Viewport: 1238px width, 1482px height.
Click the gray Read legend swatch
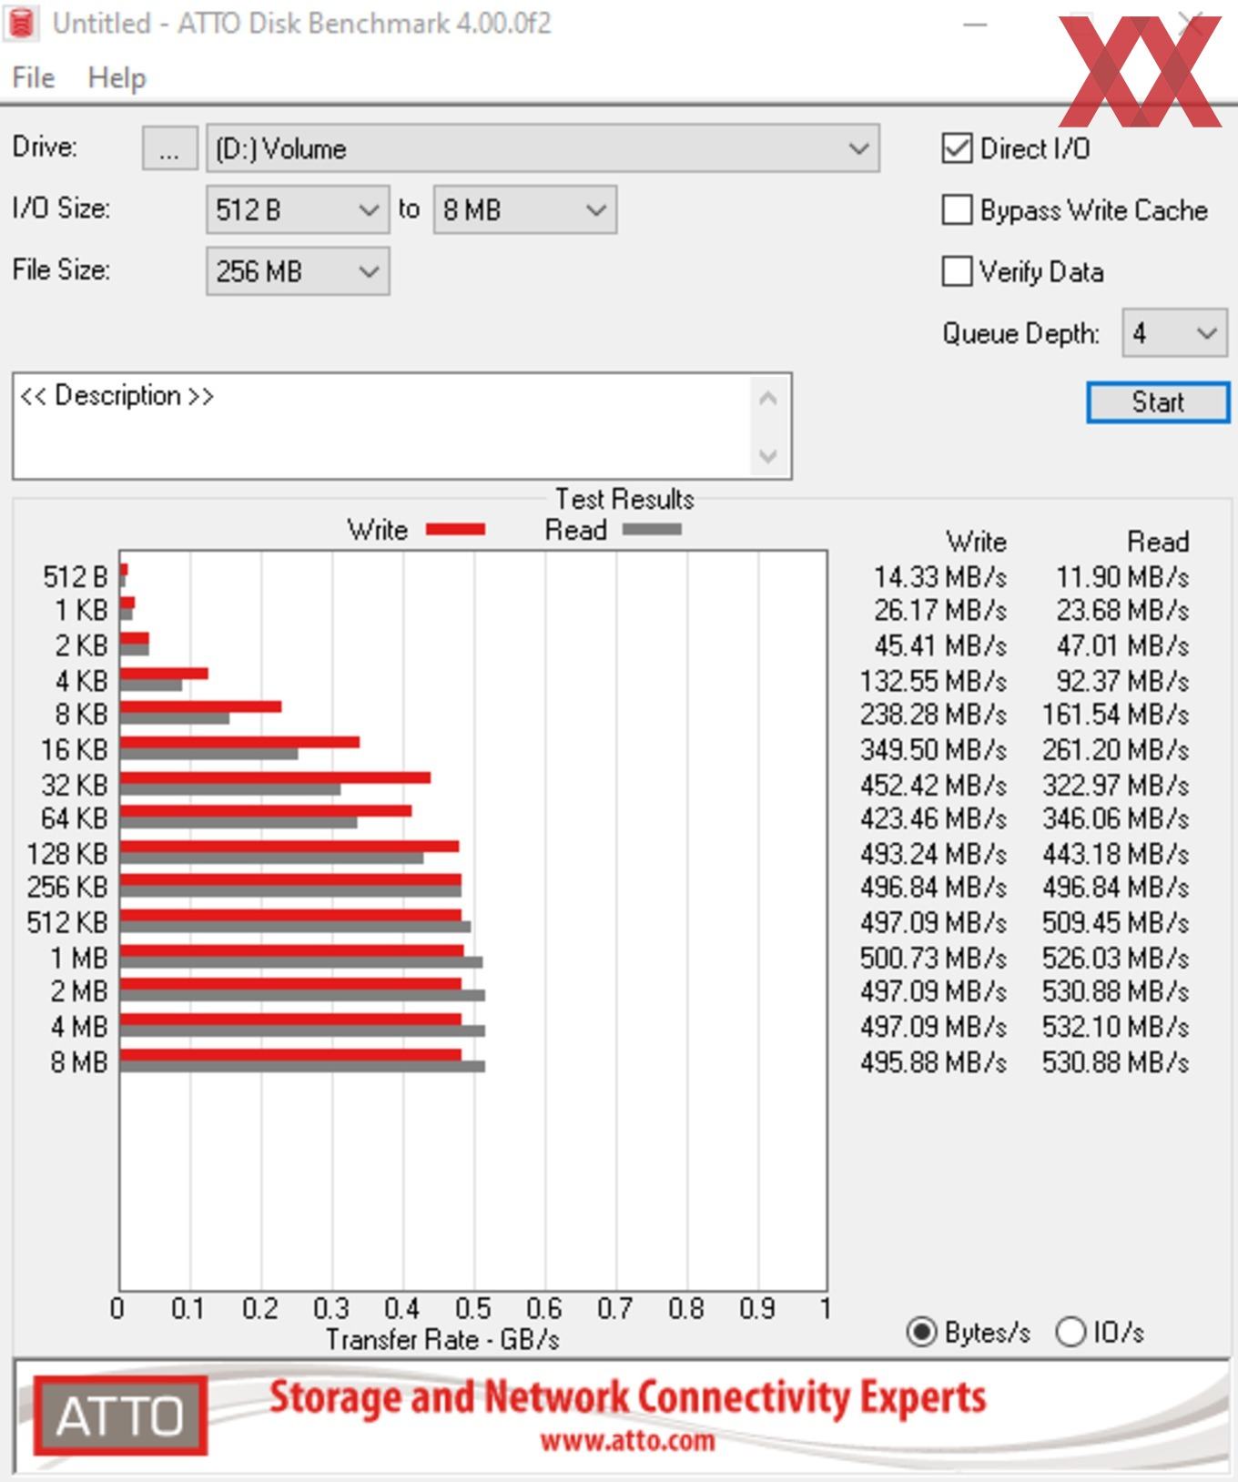[x=652, y=530]
